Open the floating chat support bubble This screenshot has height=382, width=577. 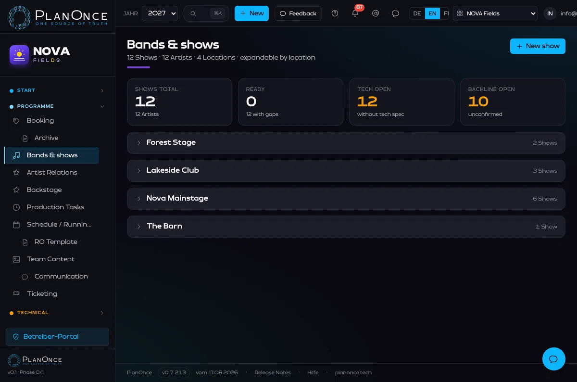(553, 359)
